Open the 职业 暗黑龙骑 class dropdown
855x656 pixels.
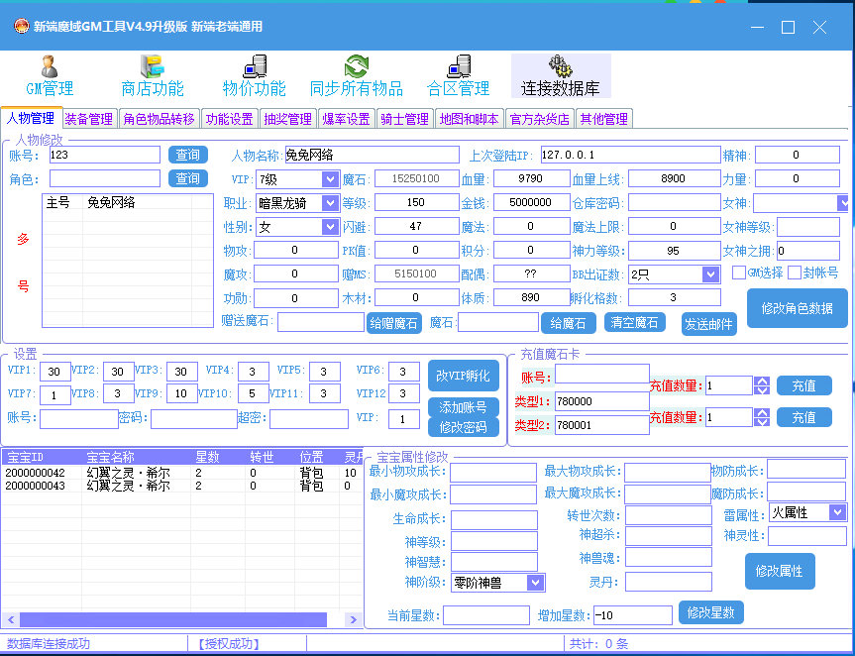[330, 203]
